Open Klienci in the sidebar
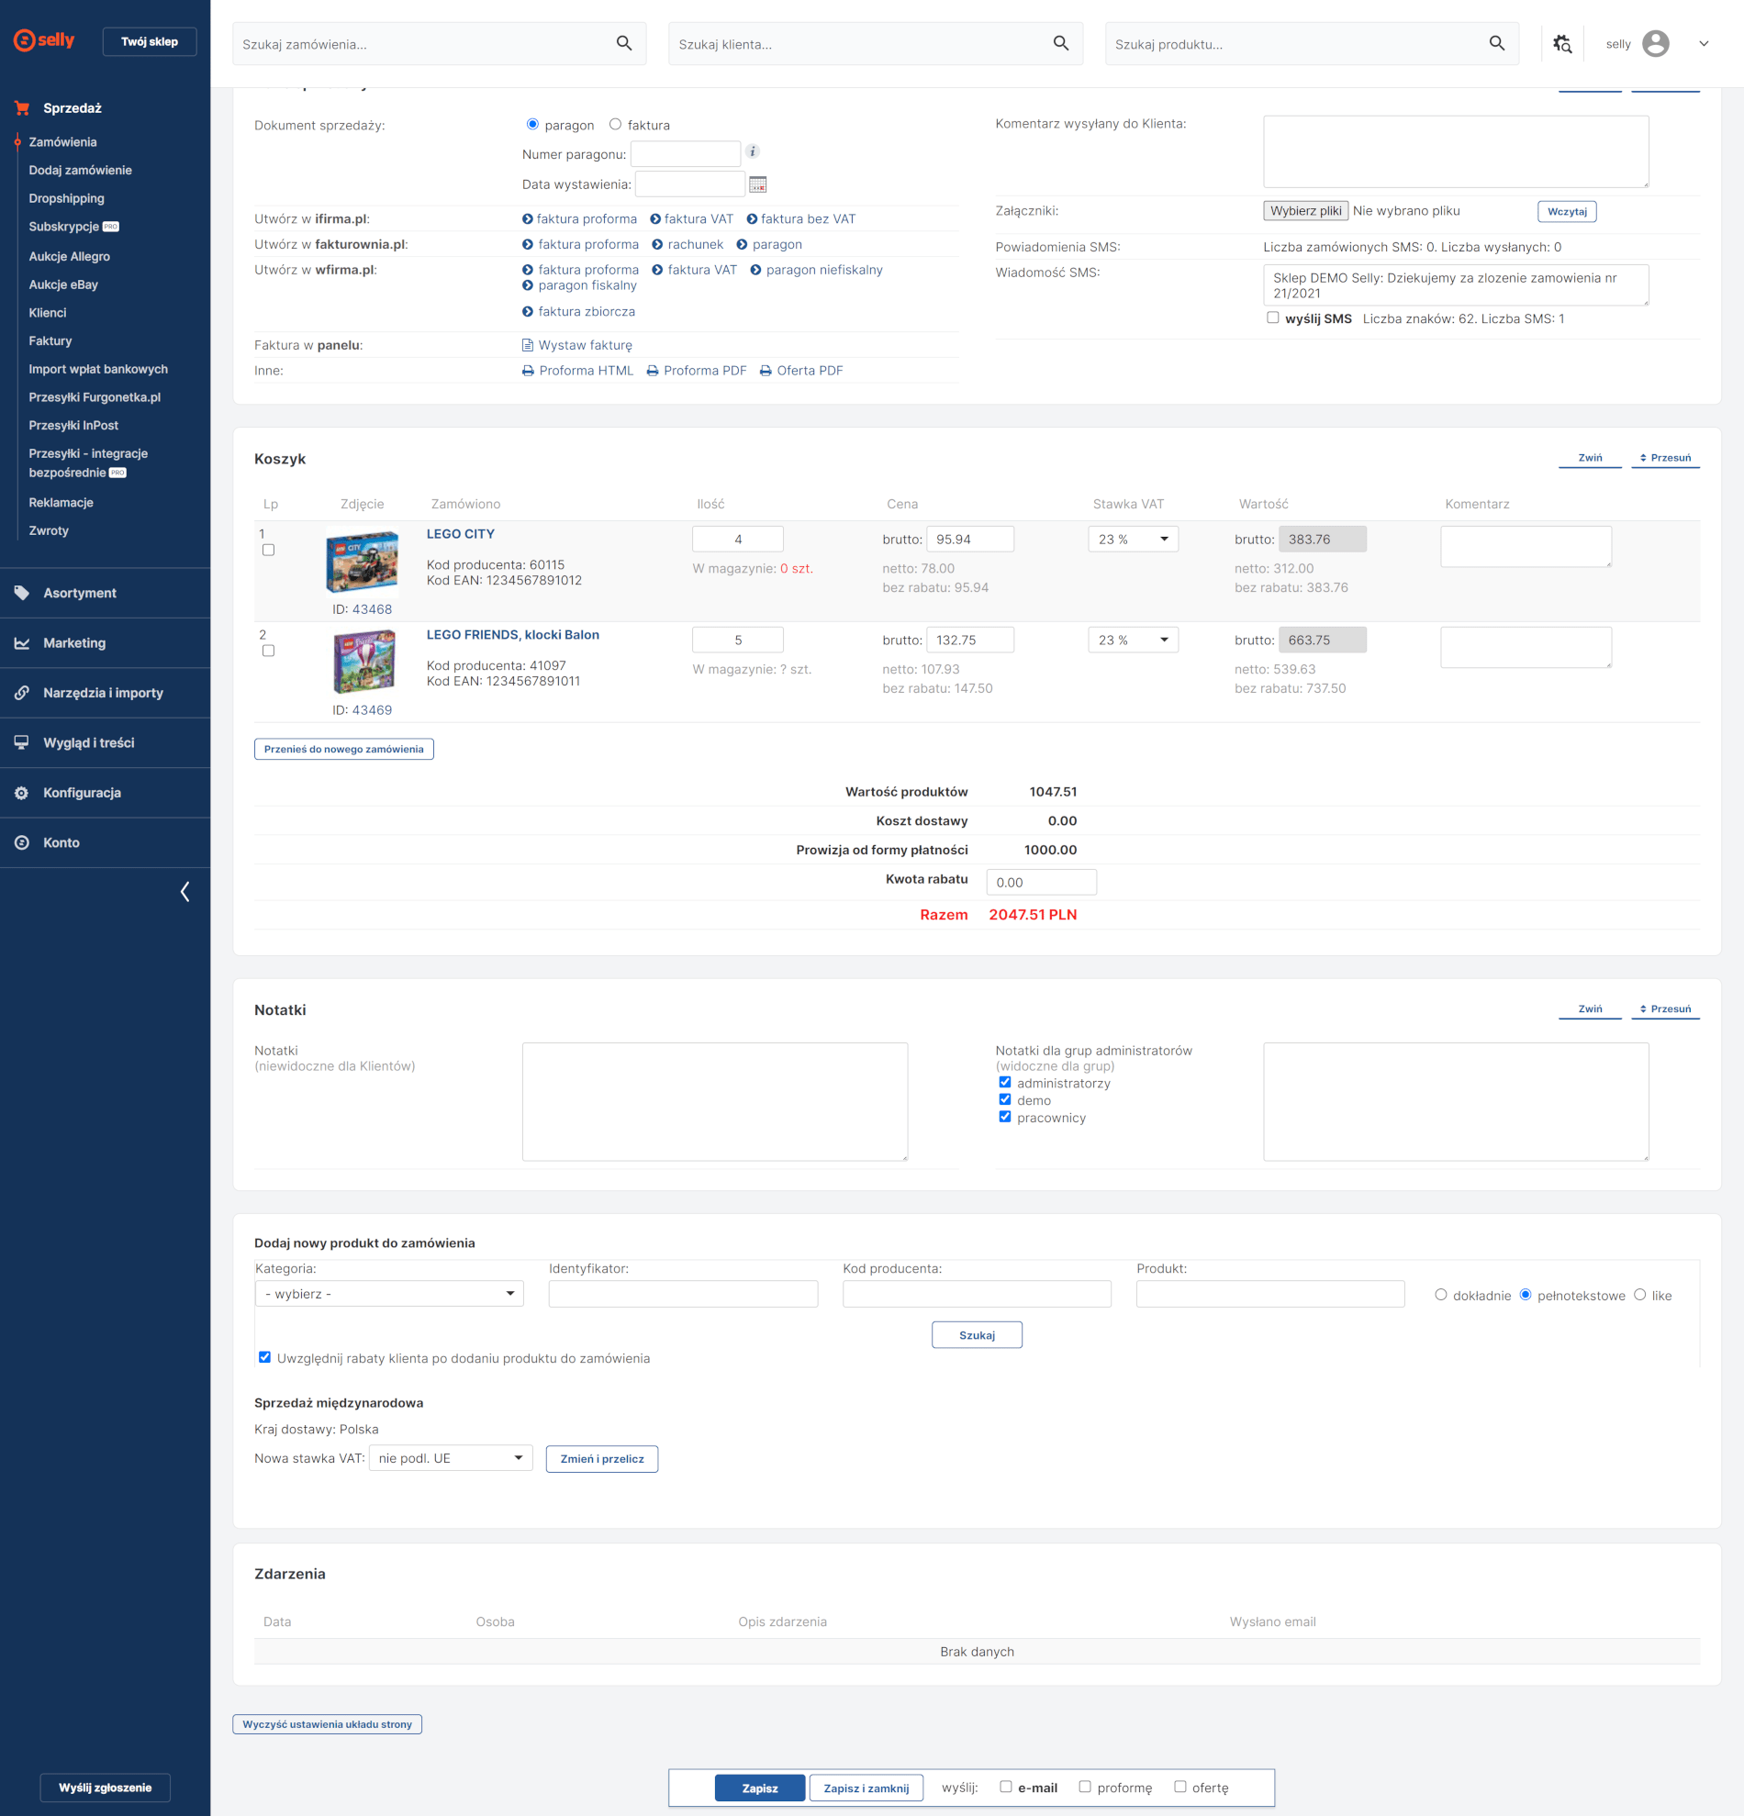 coord(47,313)
